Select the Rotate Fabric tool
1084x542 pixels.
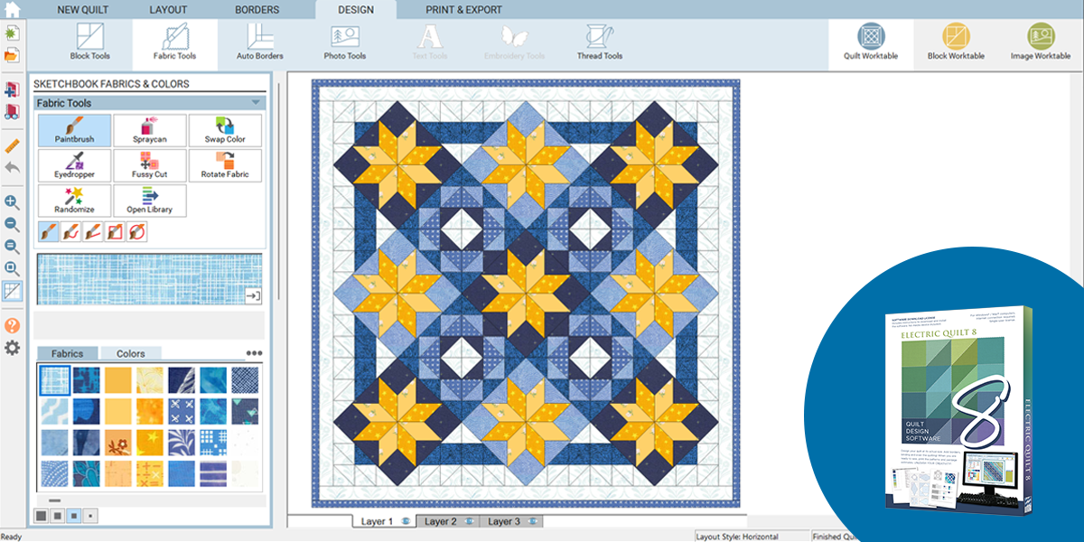pos(224,165)
